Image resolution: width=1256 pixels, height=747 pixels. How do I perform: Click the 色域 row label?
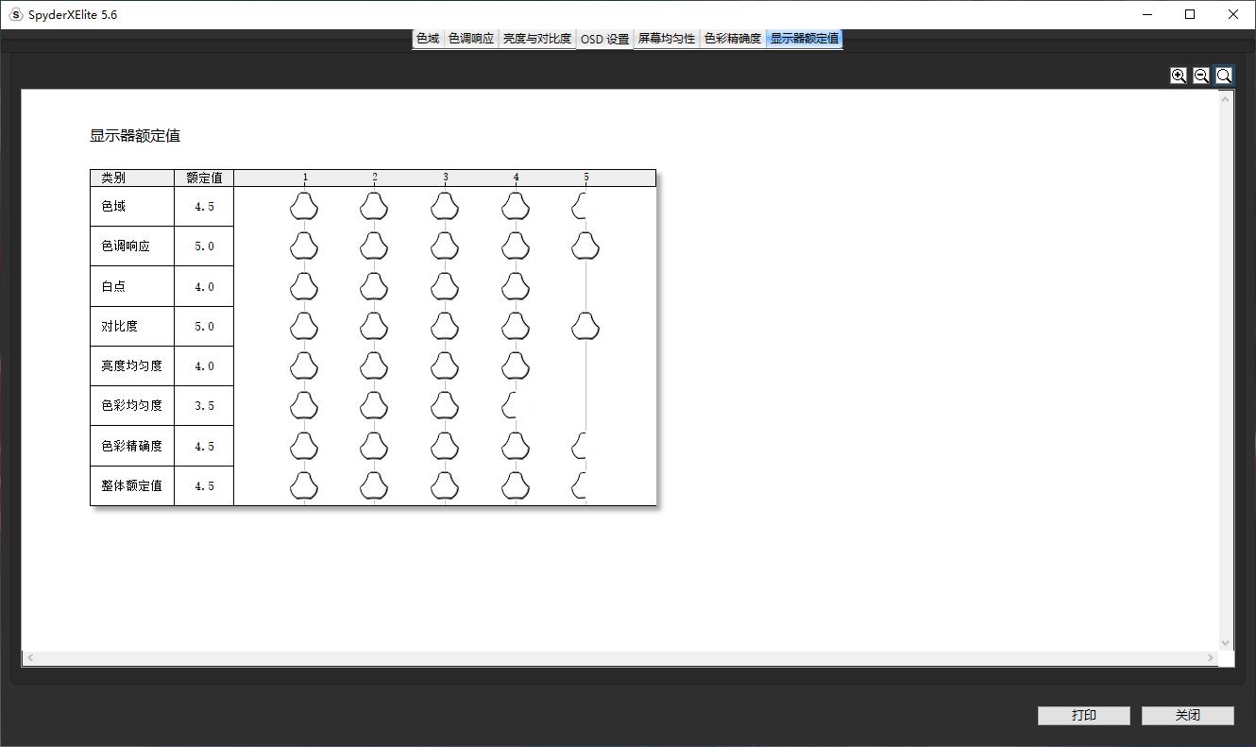pyautogui.click(x=113, y=206)
